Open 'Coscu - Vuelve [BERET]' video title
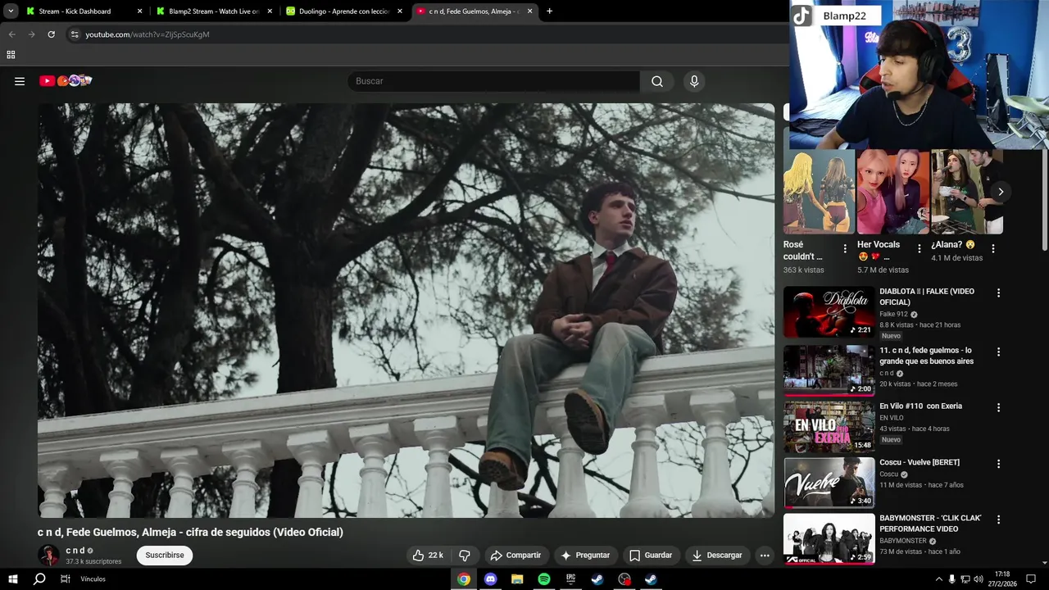1049x590 pixels. pos(920,462)
